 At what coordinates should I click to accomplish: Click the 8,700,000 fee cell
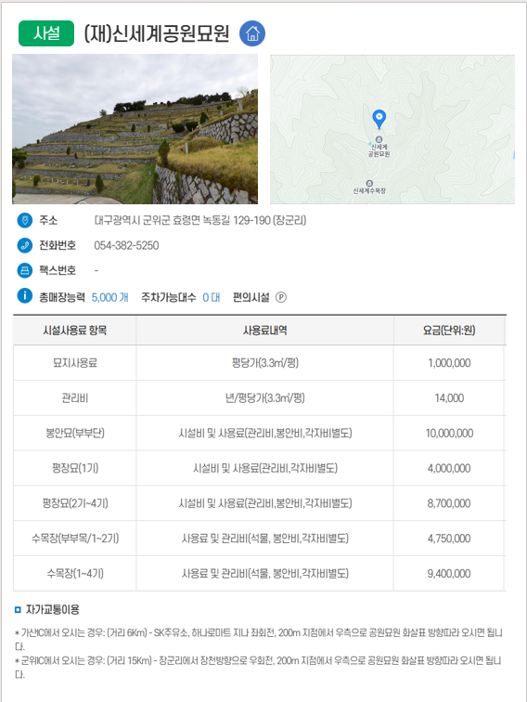[x=449, y=503]
